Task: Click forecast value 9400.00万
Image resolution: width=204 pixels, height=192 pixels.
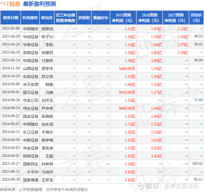Action: point(127,69)
